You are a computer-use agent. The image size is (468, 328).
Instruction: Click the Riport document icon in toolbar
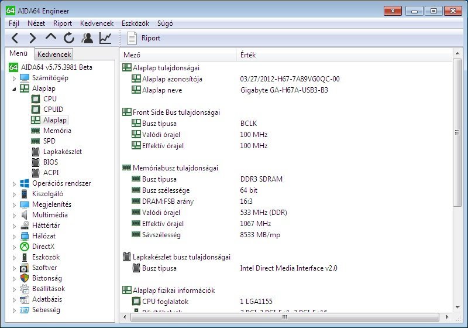tap(132, 38)
